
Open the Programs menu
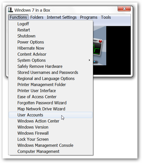pyautogui.click(x=88, y=17)
